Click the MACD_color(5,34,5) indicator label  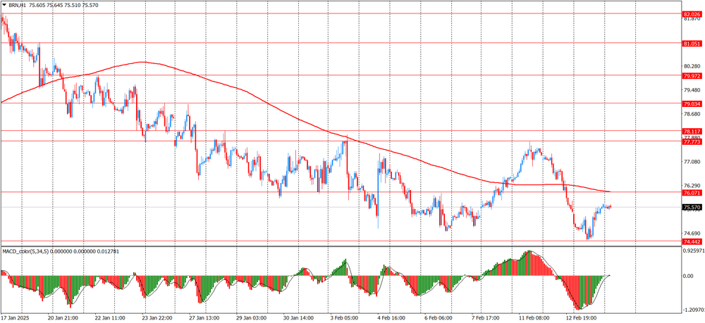(28, 251)
